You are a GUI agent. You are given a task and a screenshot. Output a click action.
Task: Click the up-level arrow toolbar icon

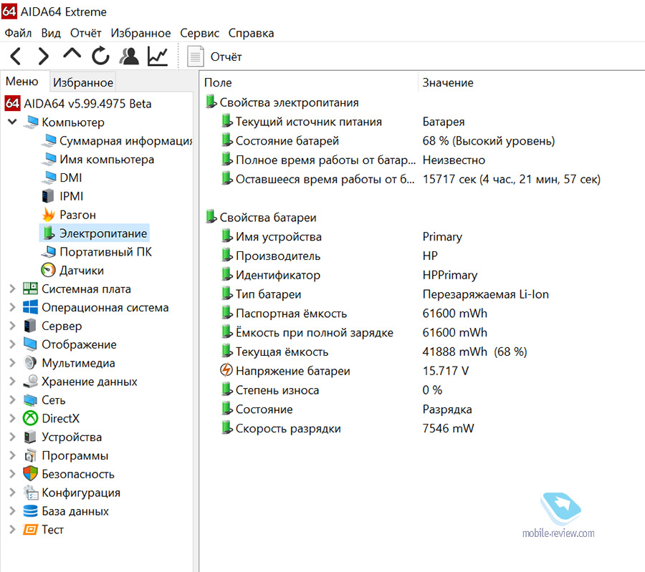pyautogui.click(x=72, y=54)
